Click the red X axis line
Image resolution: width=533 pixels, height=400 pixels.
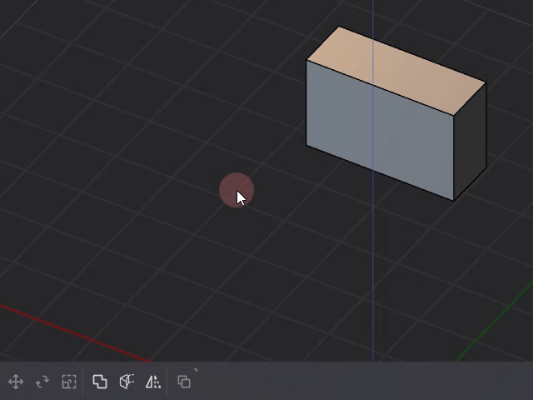[75, 334]
